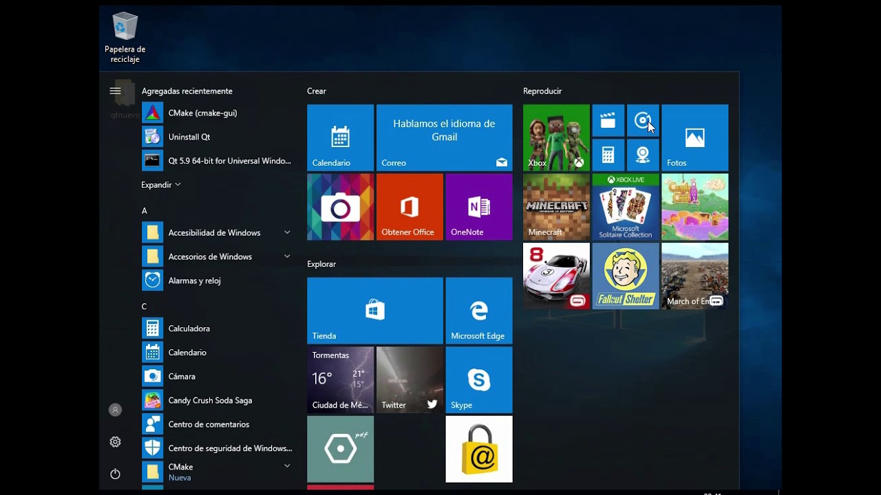Screen dimensions: 881x495
Task: Open Alarmas y reloj app
Action: (217, 280)
